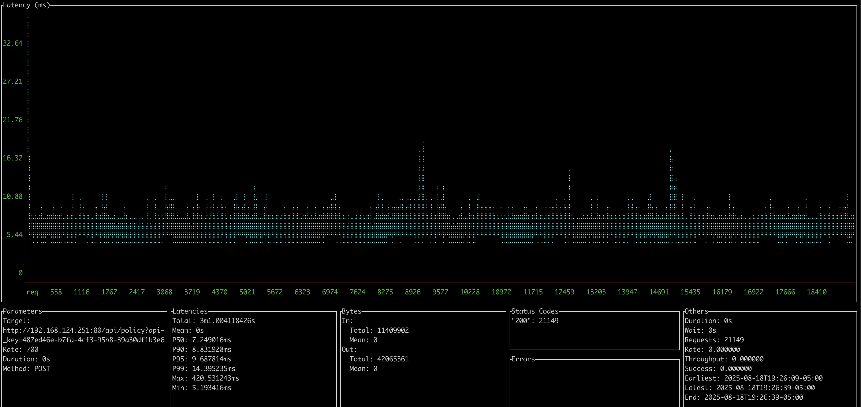
Task: Click the 'Throughput: 0.000000' line
Action: click(724, 359)
